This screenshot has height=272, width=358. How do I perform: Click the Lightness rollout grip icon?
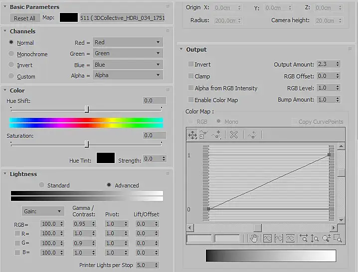[x=168, y=174]
